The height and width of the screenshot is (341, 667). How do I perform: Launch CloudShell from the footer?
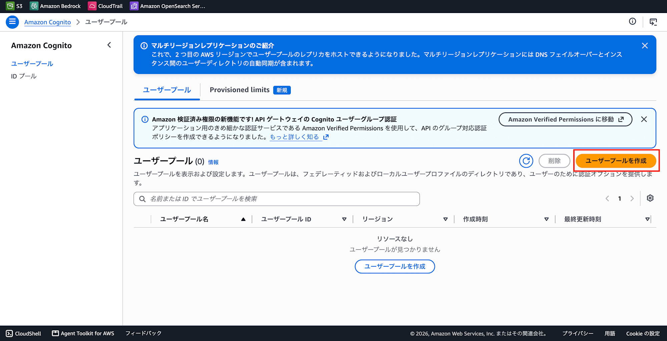point(24,333)
